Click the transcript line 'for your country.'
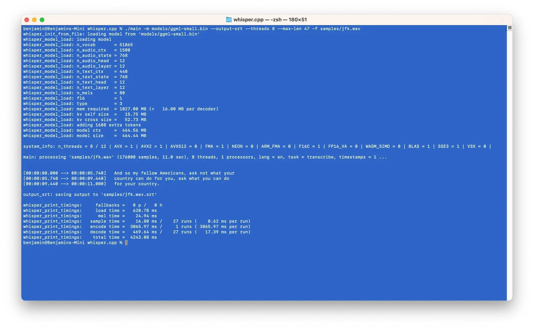Viewport: 534px width, 329px height. tap(137, 184)
